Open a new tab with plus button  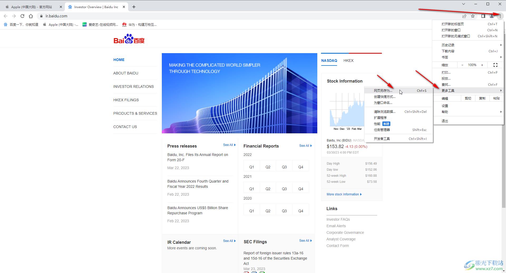(134, 7)
